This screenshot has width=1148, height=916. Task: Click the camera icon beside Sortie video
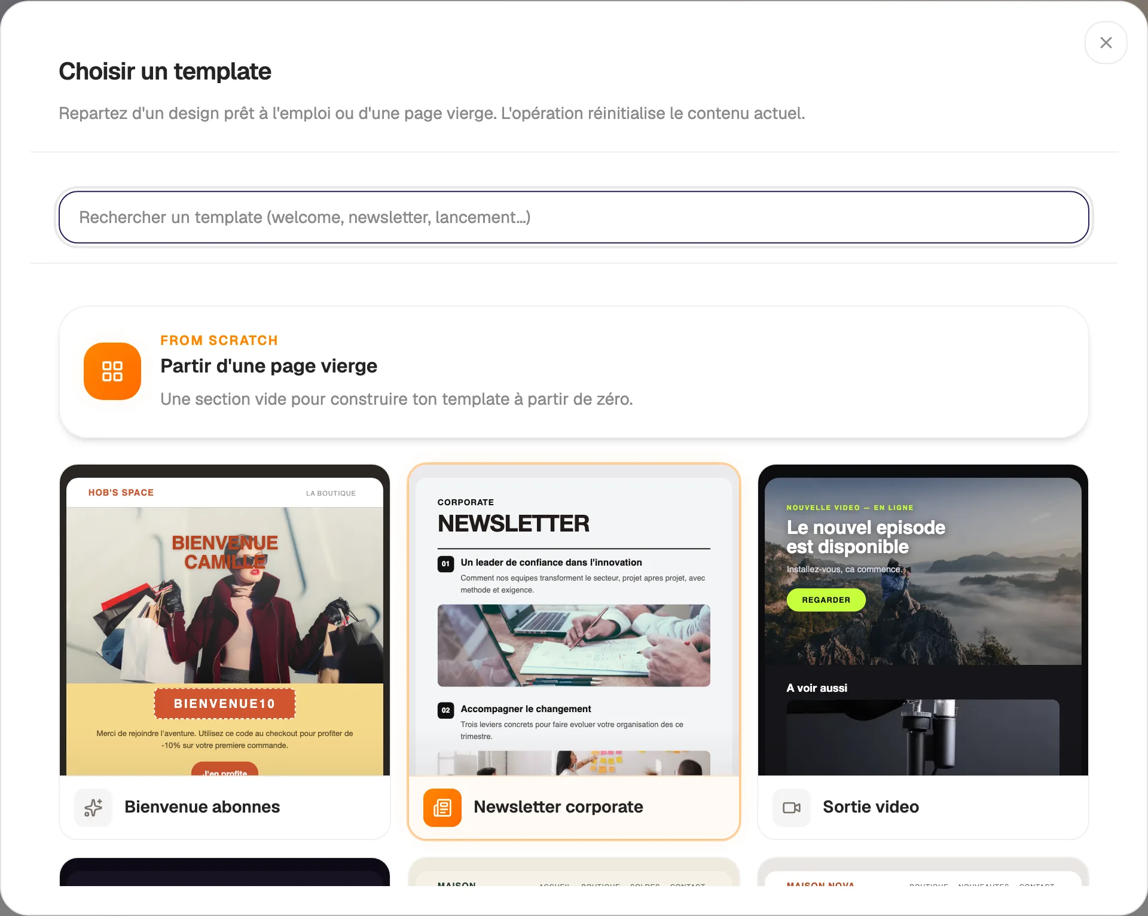(x=792, y=807)
